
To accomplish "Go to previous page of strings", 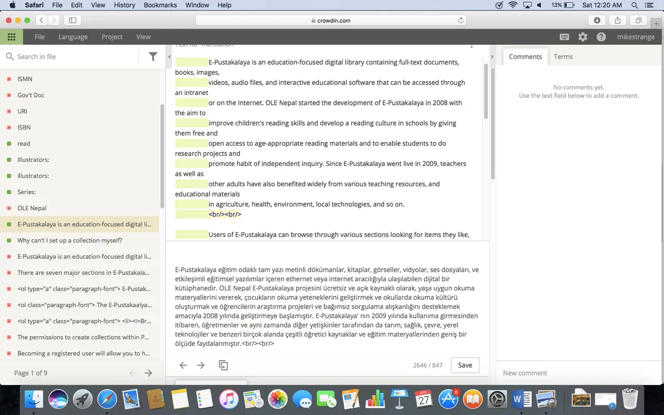I will point(133,373).
